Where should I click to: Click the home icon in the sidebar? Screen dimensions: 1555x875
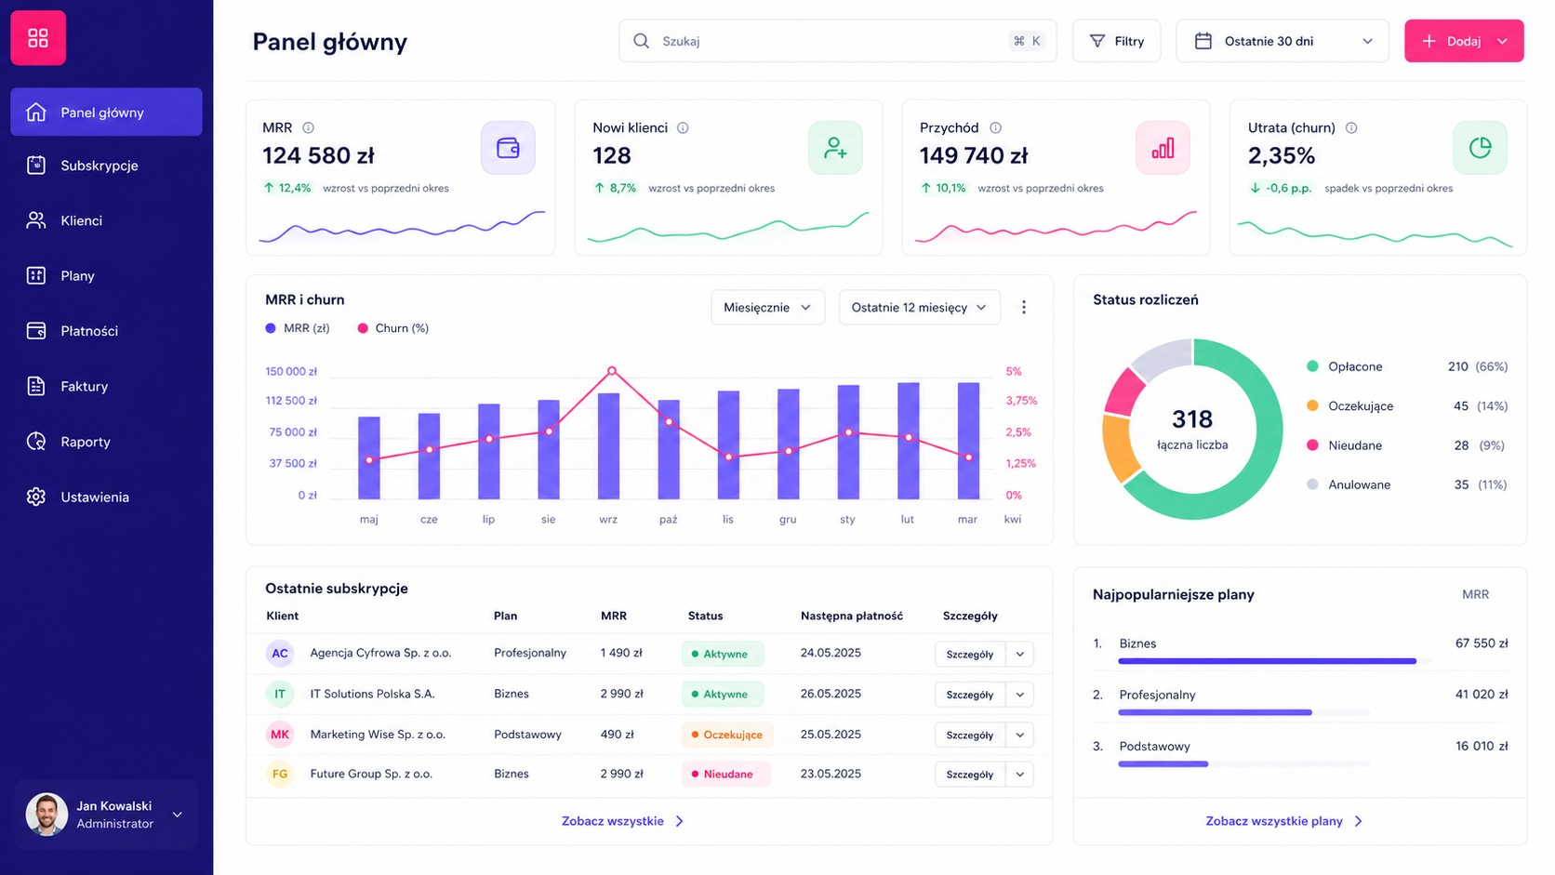tap(36, 113)
